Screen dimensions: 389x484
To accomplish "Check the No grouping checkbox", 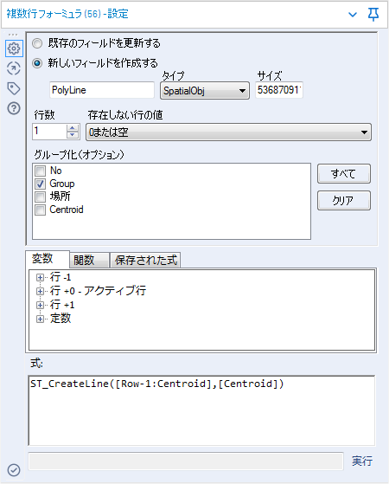I will tap(40, 171).
